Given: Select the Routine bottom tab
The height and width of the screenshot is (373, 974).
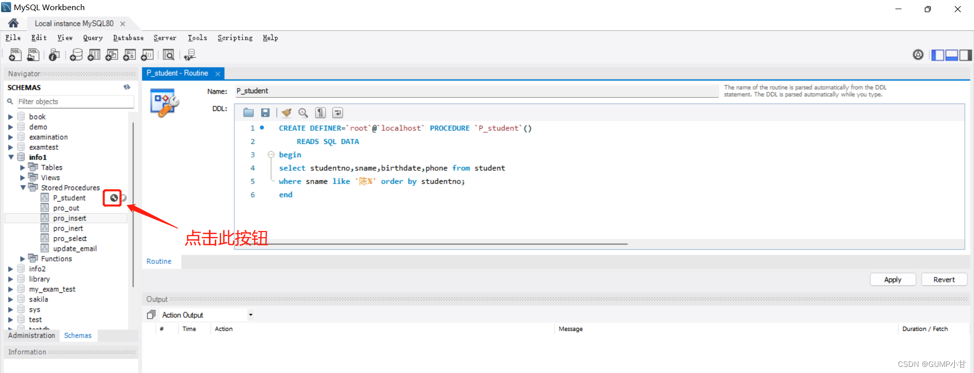Looking at the screenshot, I should click(159, 261).
